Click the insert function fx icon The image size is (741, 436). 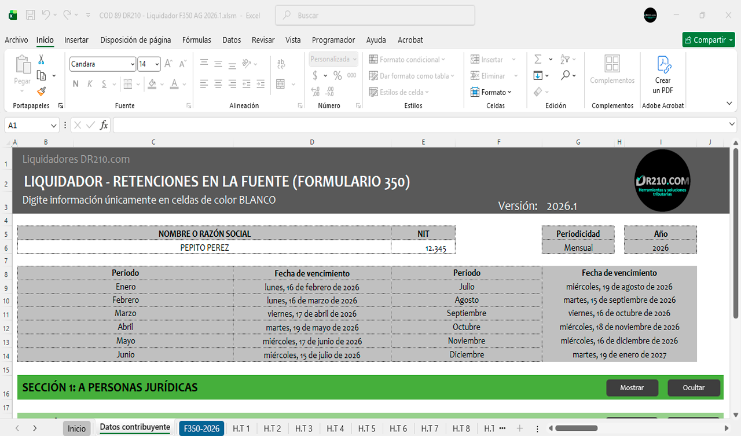click(x=104, y=125)
